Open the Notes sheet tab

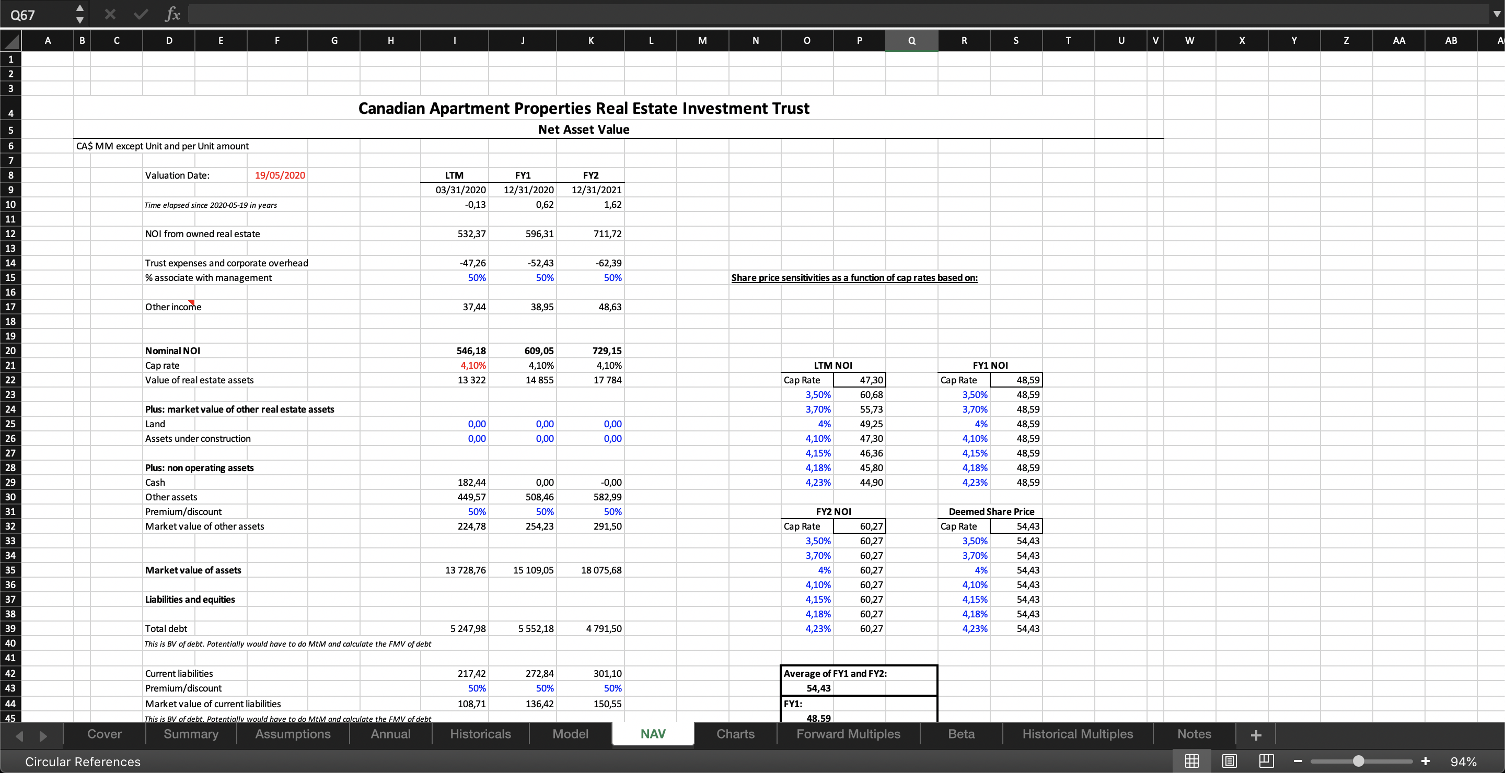pyautogui.click(x=1194, y=734)
